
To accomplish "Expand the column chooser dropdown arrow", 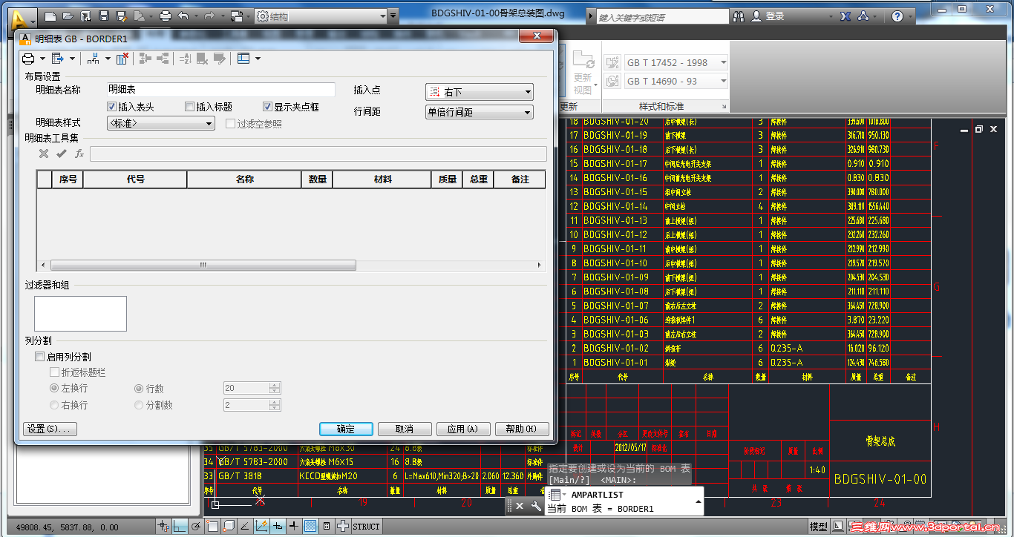I will [258, 59].
